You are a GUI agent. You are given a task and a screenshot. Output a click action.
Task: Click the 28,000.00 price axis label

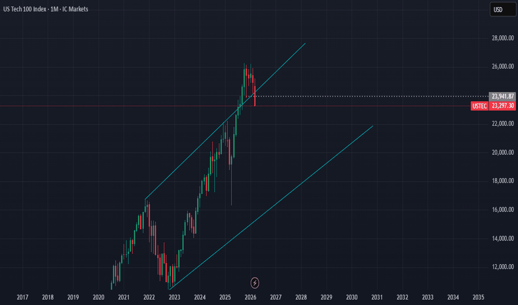pyautogui.click(x=502, y=39)
